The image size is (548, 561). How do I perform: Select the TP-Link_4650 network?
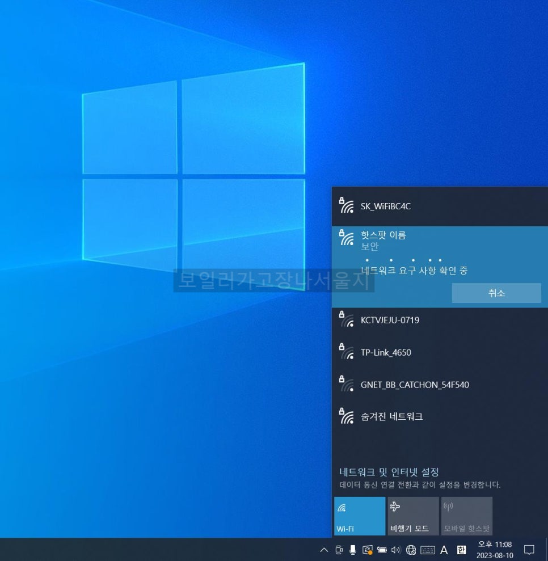pos(440,352)
